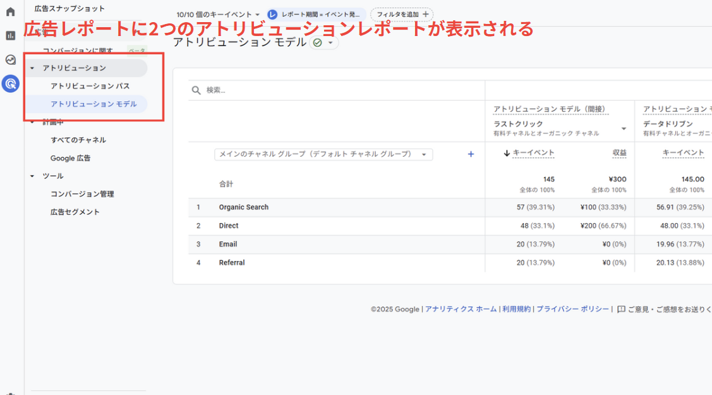
Task: Open コンバージョン管理 menu item
Action: click(x=82, y=194)
